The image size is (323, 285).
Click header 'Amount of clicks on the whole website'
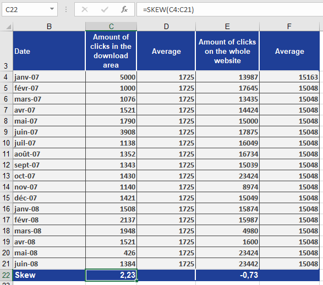pos(227,51)
